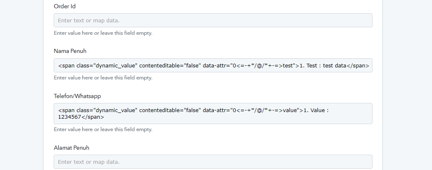Click the "Order Id" field label

(x=64, y=6)
